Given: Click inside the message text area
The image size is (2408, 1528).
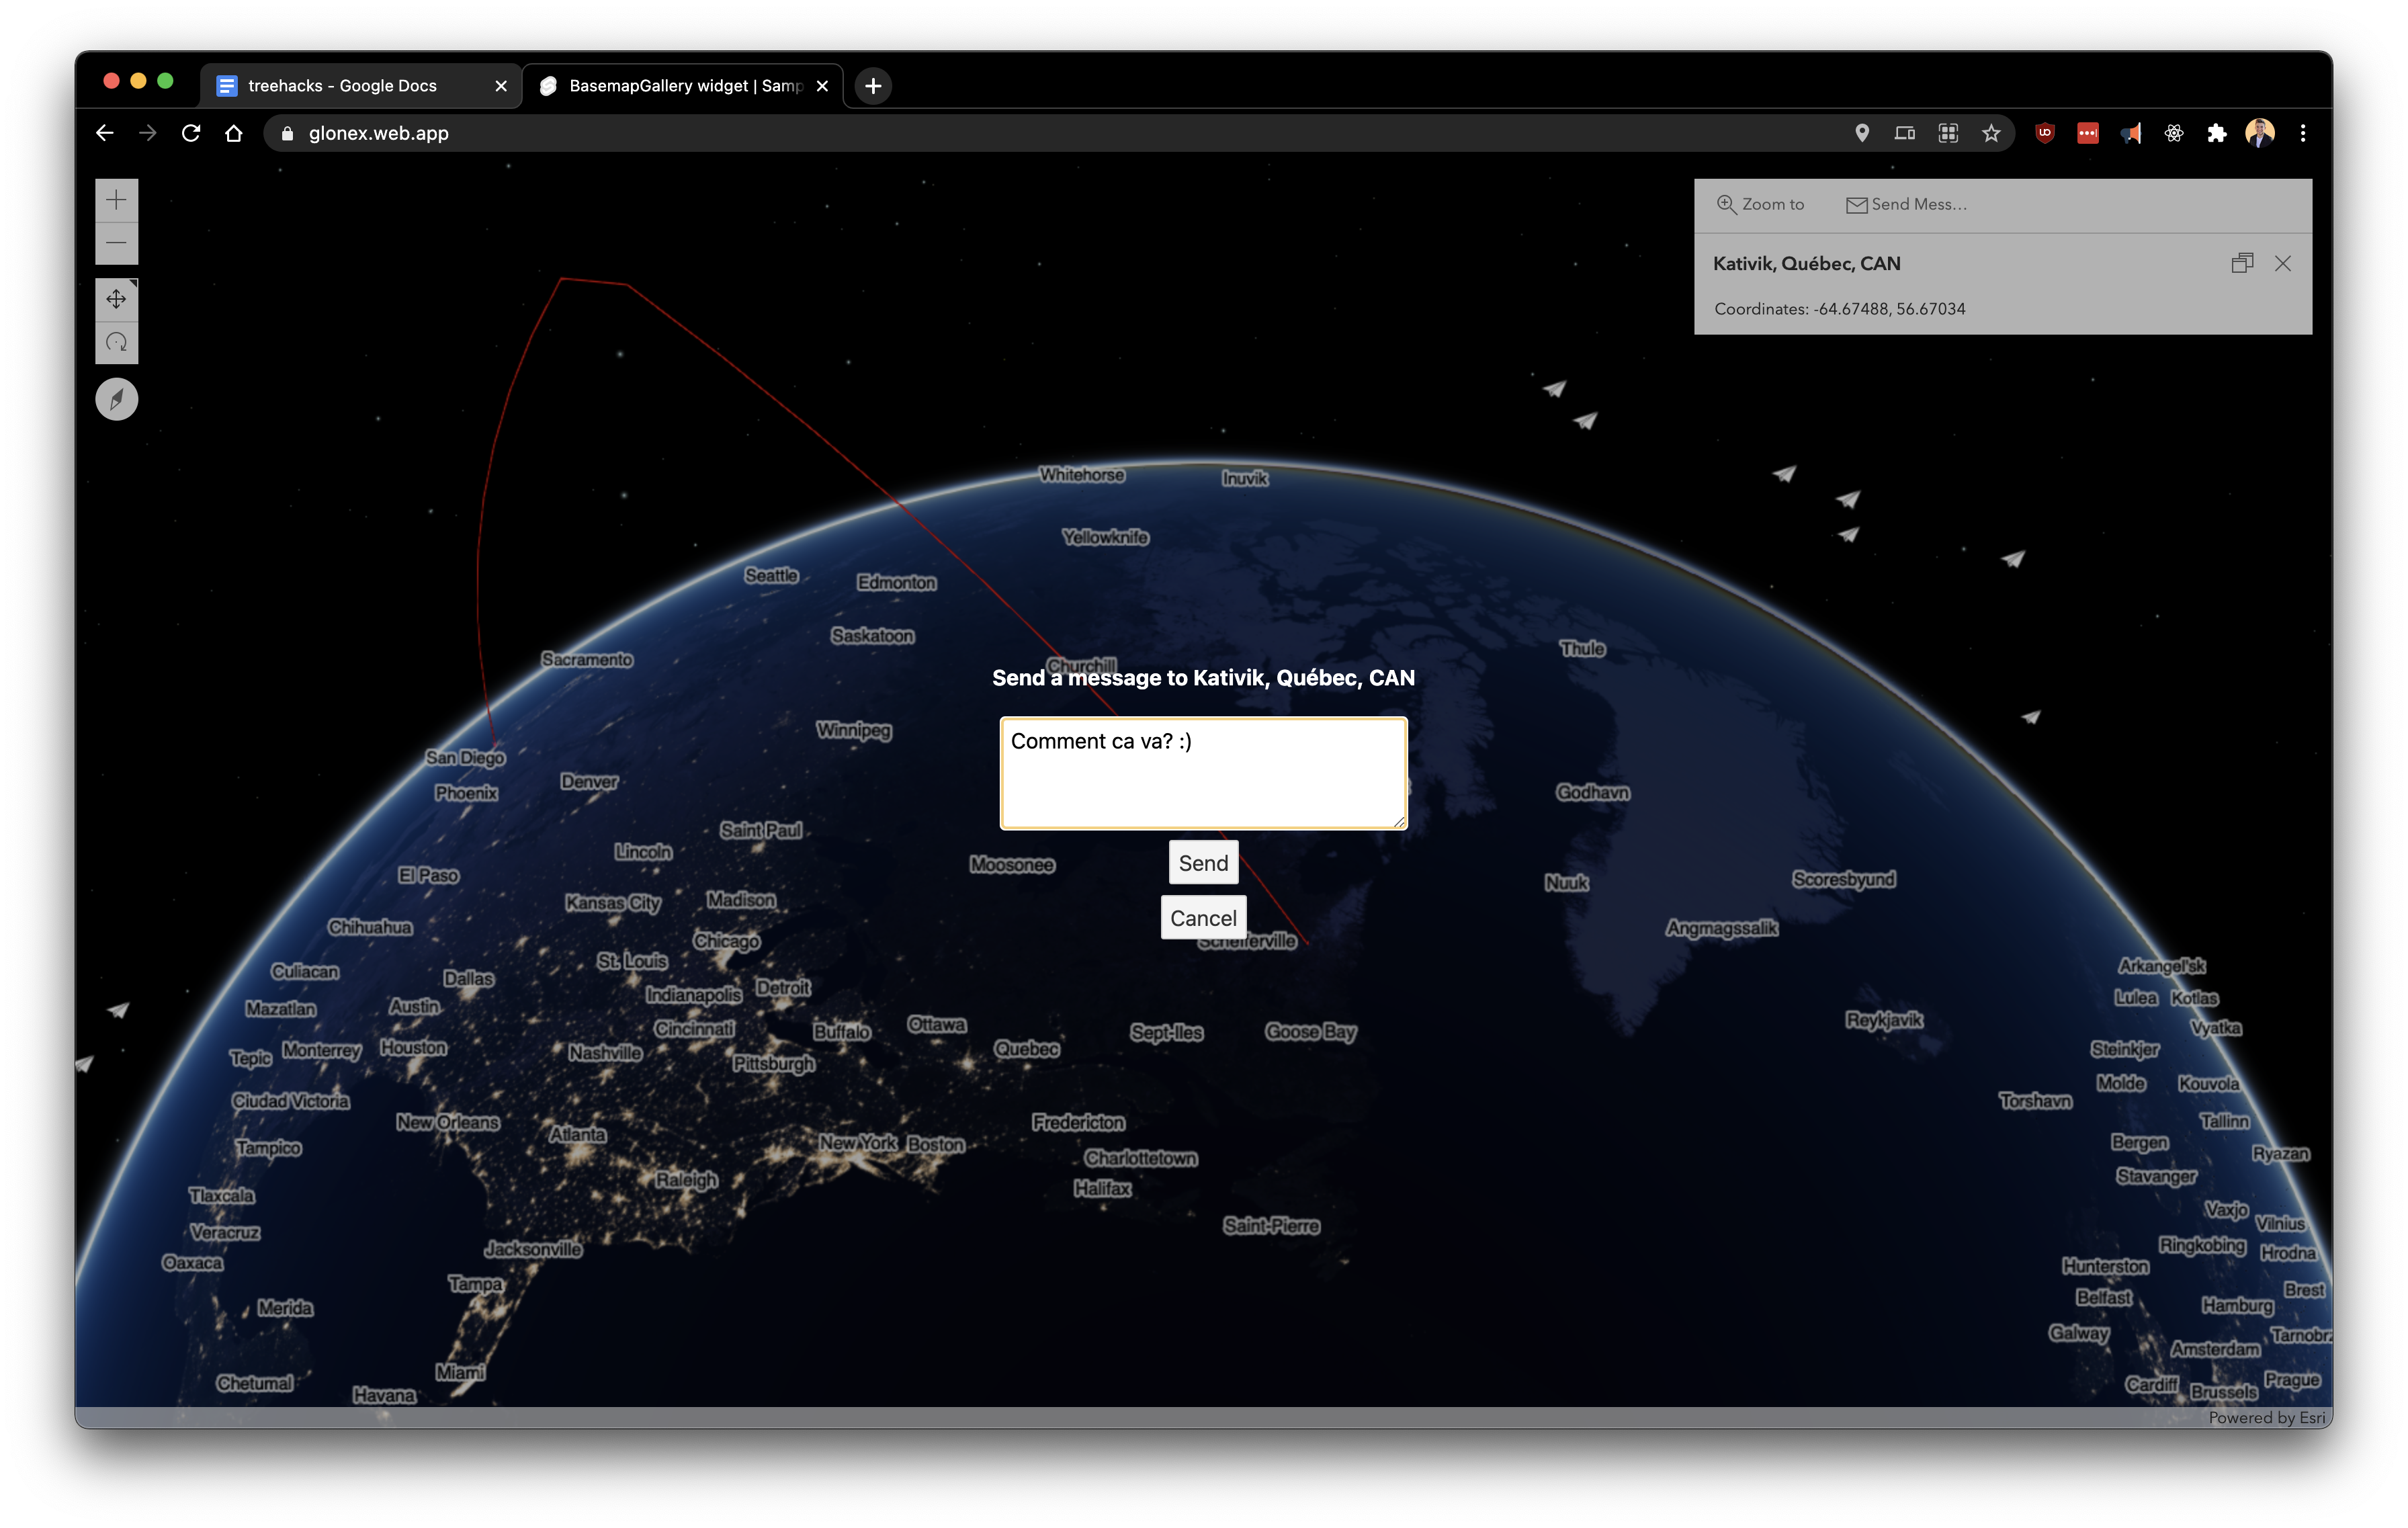Looking at the screenshot, I should pos(1203,773).
